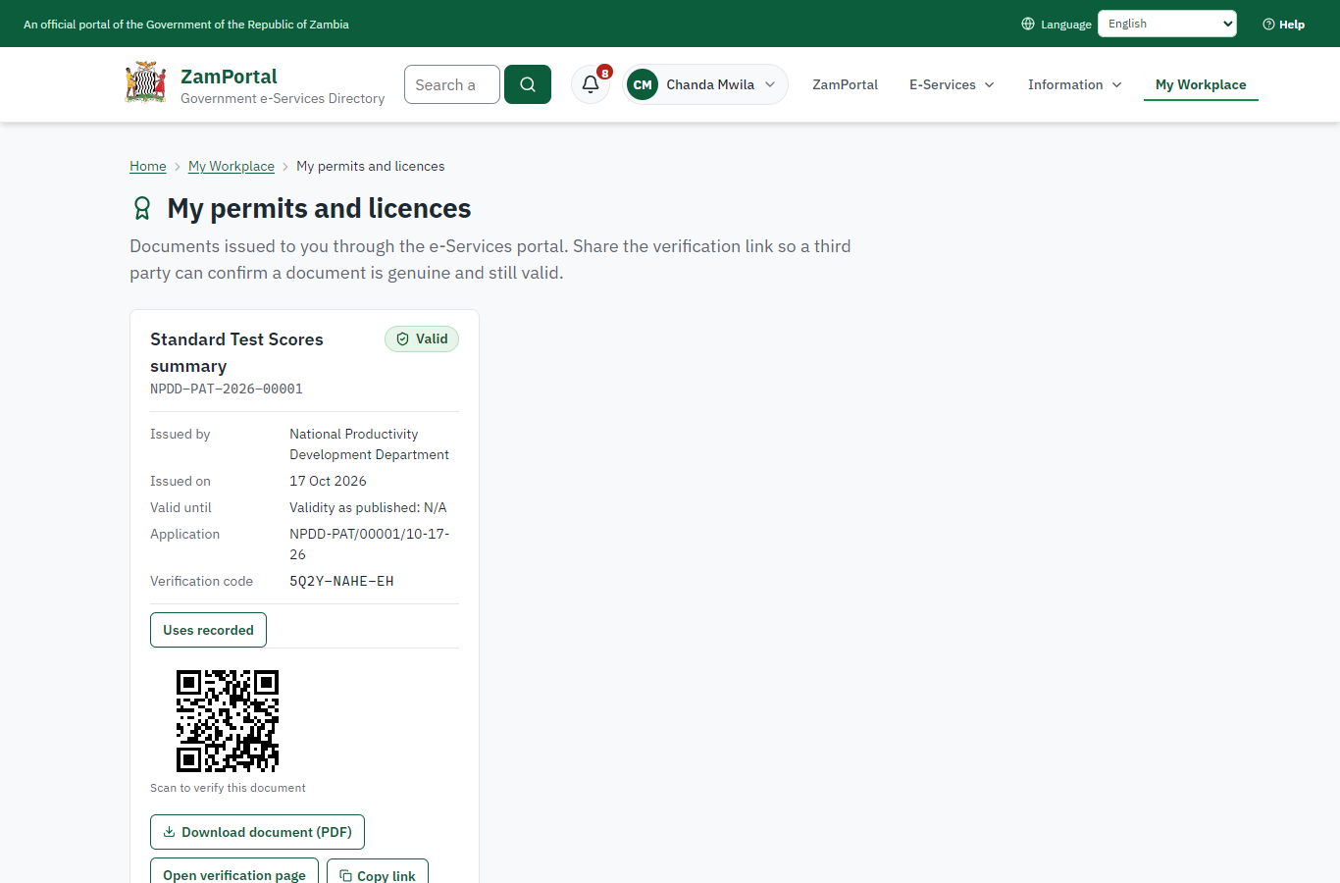1340x883 pixels.
Task: Click Open verification page button
Action: coord(234,870)
